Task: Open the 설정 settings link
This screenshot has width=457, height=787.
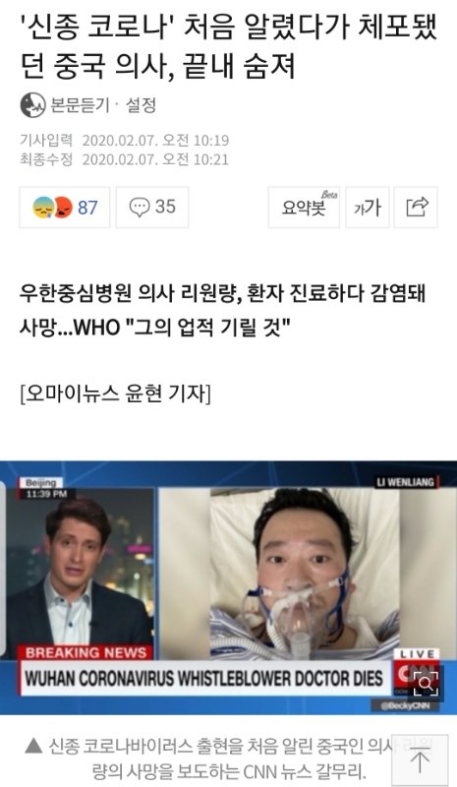Action: tap(141, 105)
